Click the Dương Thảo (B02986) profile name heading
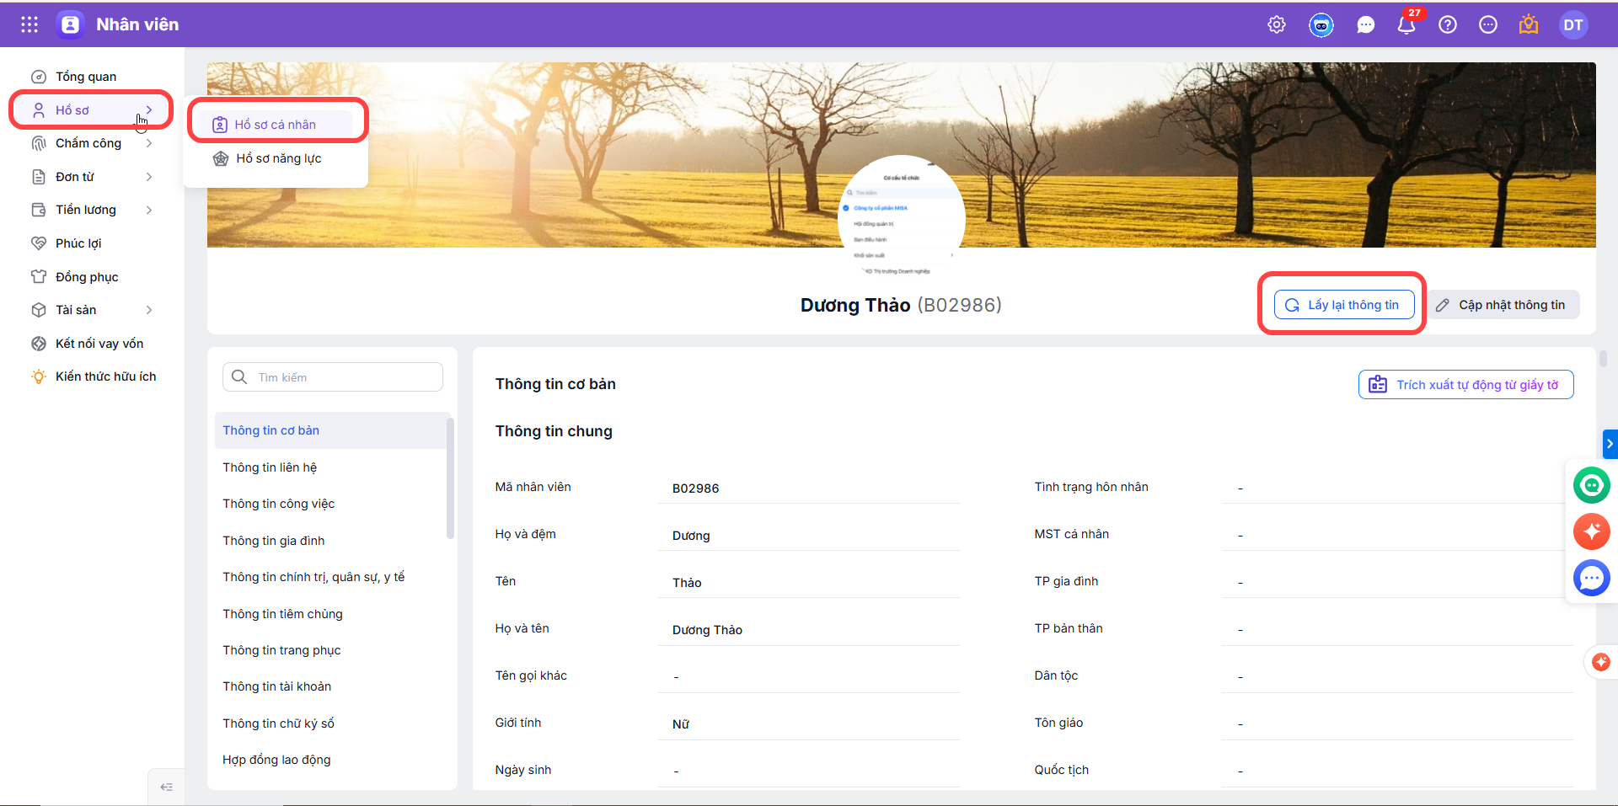1618x806 pixels. pos(901,305)
